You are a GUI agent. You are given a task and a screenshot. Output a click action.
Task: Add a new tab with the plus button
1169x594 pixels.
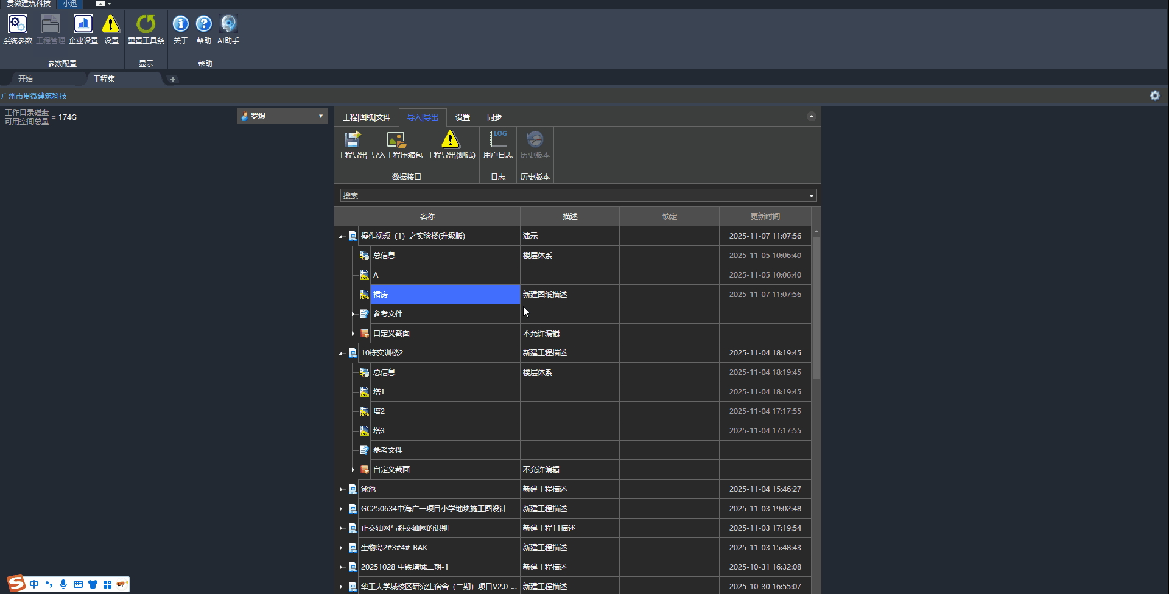(x=173, y=79)
